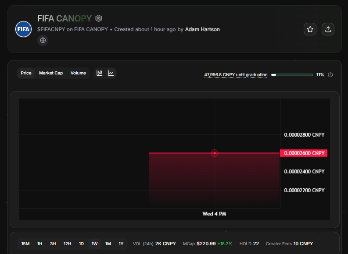
Task: Set timeframe to 1Y
Action: pyautogui.click(x=121, y=244)
